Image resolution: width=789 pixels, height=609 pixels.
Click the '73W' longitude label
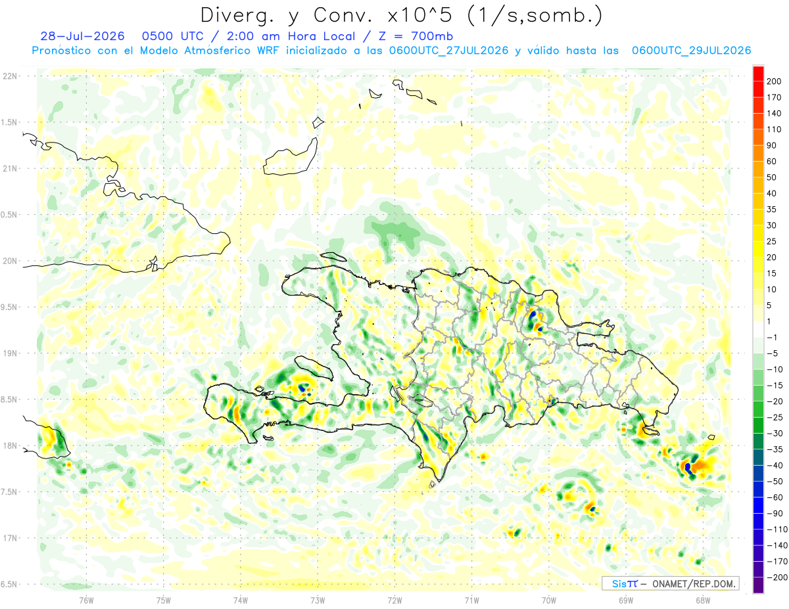[318, 599]
